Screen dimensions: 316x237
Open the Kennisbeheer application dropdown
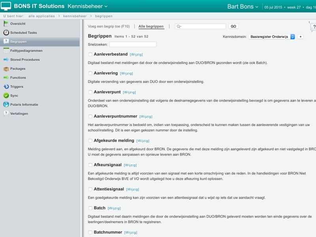(x=87, y=6)
